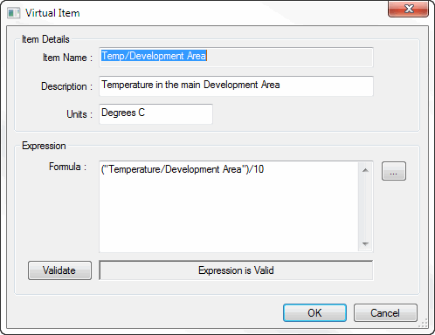The image size is (435, 335).
Task: Cancel the Virtual Item dialog
Action: [x=385, y=313]
